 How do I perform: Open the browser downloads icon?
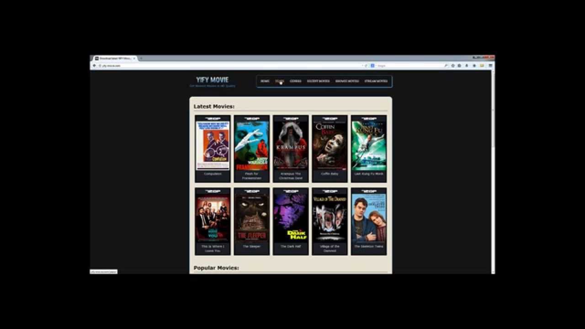click(x=467, y=65)
